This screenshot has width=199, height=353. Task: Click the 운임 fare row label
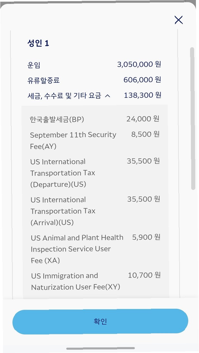pos(34,65)
